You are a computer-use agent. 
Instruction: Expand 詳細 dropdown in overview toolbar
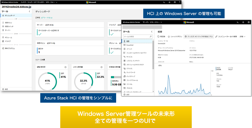coord(242,36)
